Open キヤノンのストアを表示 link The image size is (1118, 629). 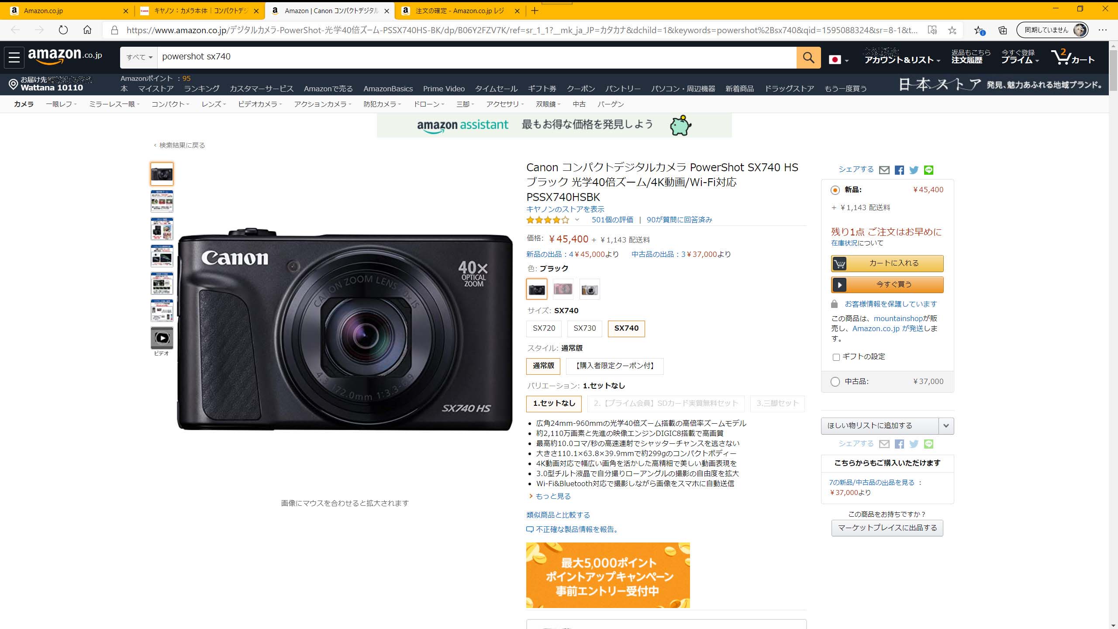[x=565, y=209]
